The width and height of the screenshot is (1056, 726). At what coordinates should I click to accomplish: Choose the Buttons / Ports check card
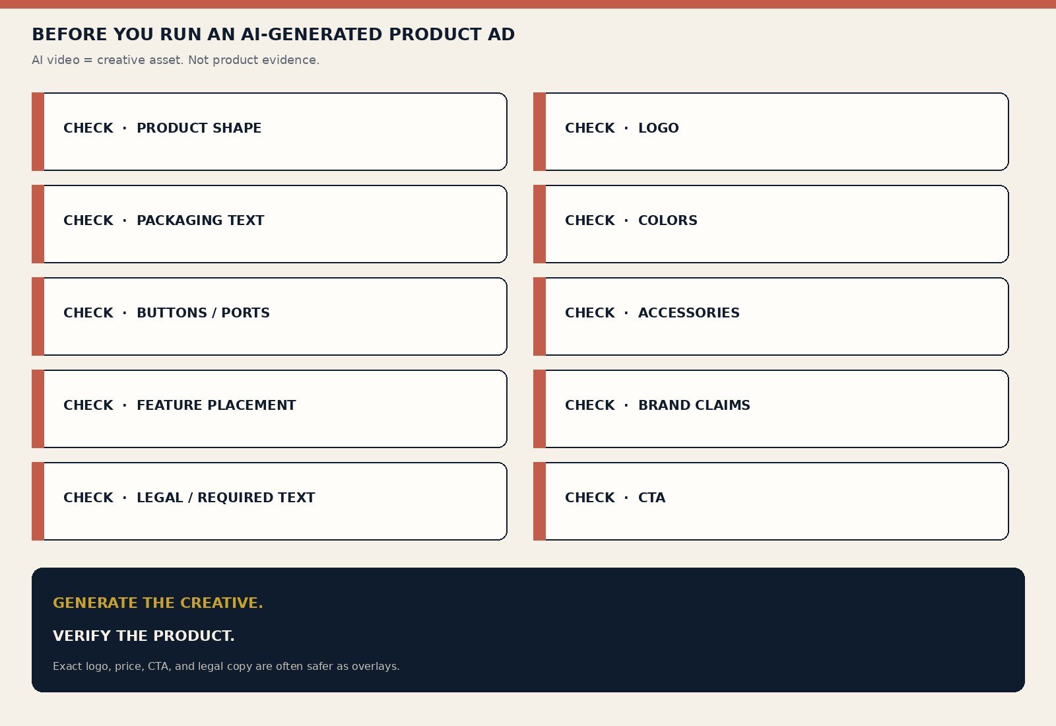click(x=269, y=316)
